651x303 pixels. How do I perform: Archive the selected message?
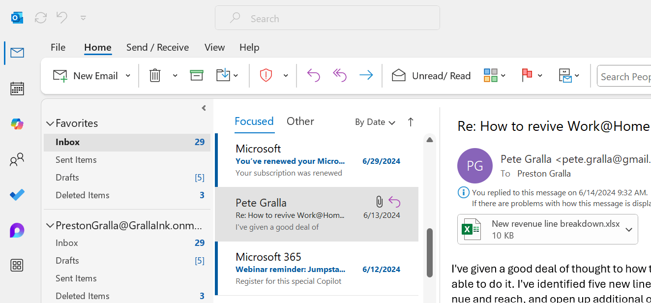(x=196, y=75)
